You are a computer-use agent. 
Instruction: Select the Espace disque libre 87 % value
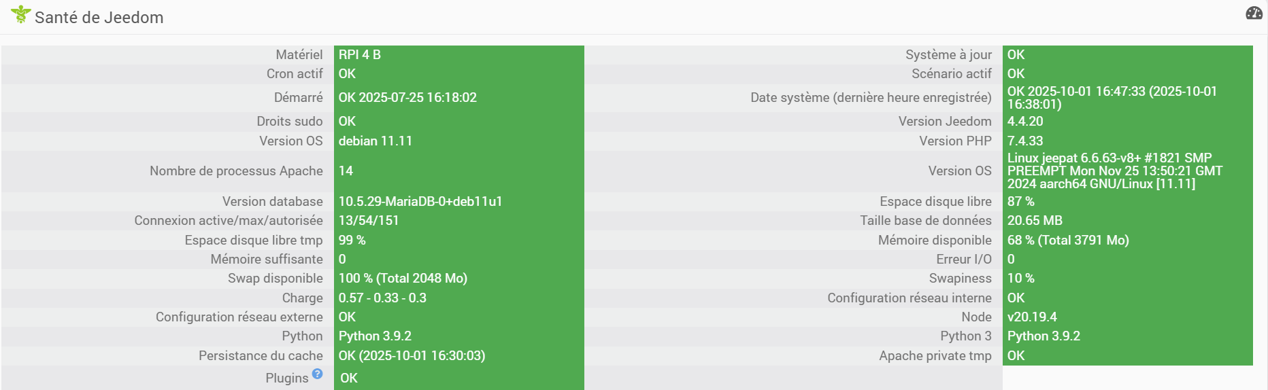coord(1020,202)
